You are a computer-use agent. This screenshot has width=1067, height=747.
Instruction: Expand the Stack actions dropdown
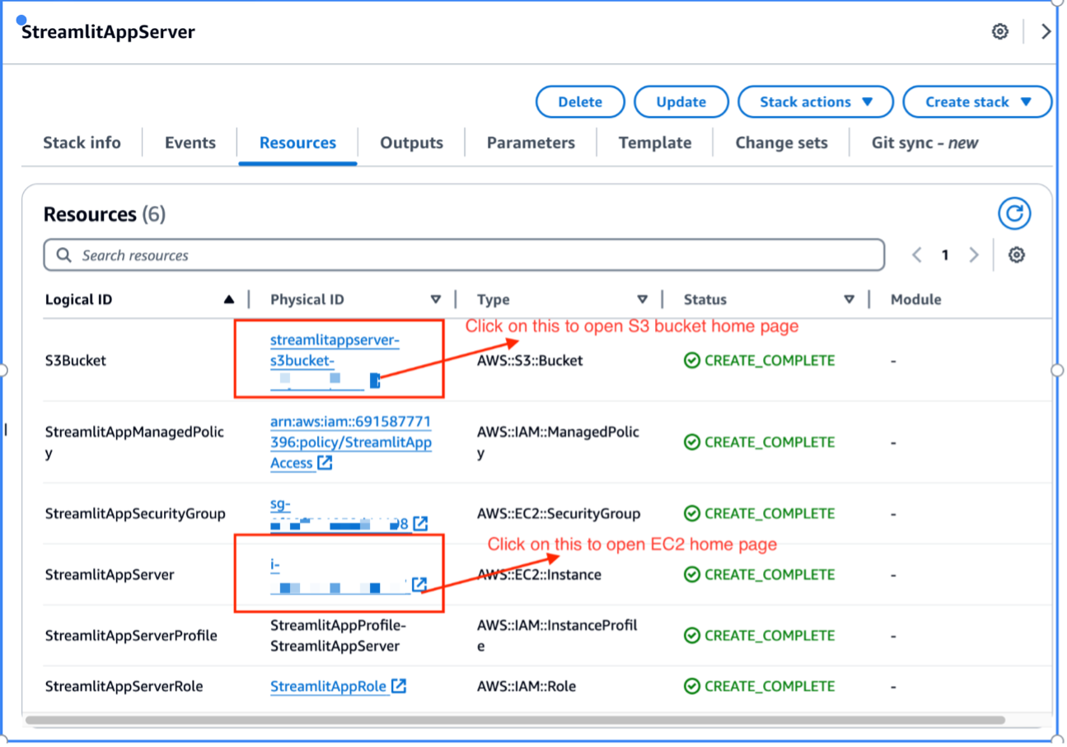click(x=816, y=102)
